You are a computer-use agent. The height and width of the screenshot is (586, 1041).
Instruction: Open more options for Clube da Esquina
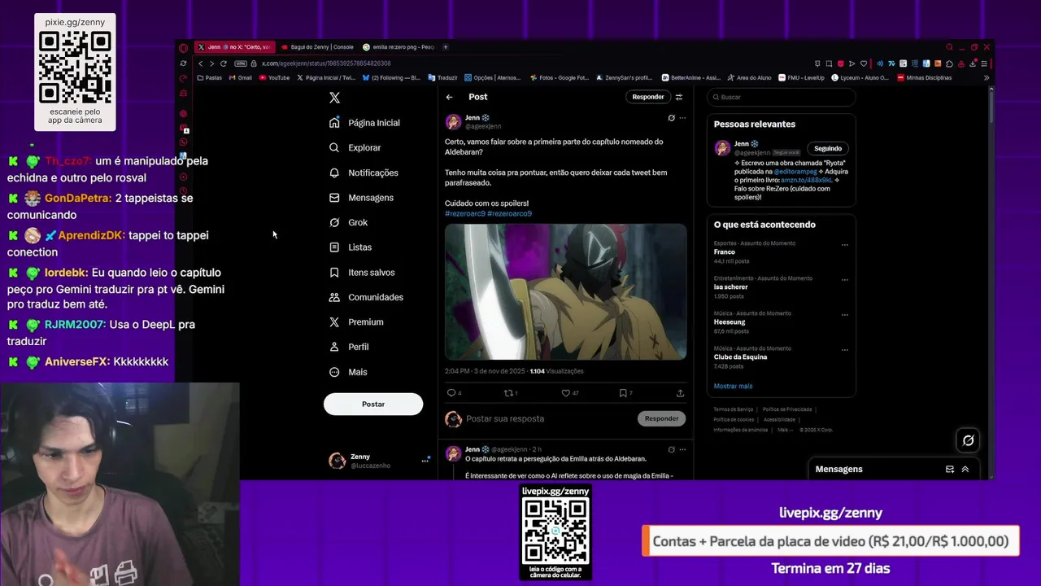(844, 349)
